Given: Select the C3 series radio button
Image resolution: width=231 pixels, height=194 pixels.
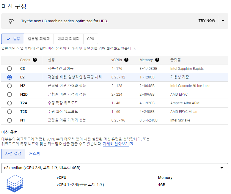Looking at the screenshot, I should (10, 69).
